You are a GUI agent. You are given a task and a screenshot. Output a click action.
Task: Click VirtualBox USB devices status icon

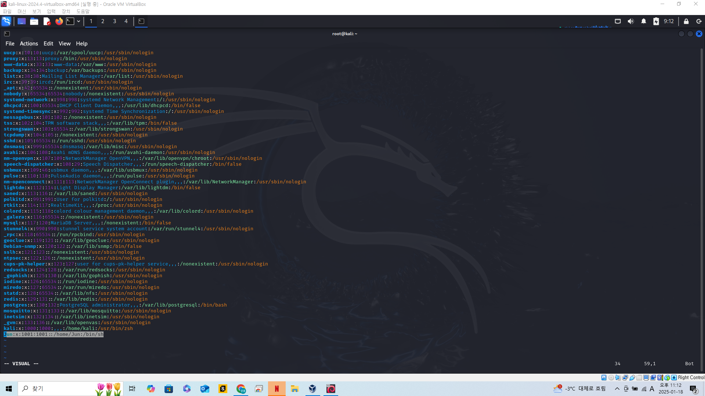632,378
